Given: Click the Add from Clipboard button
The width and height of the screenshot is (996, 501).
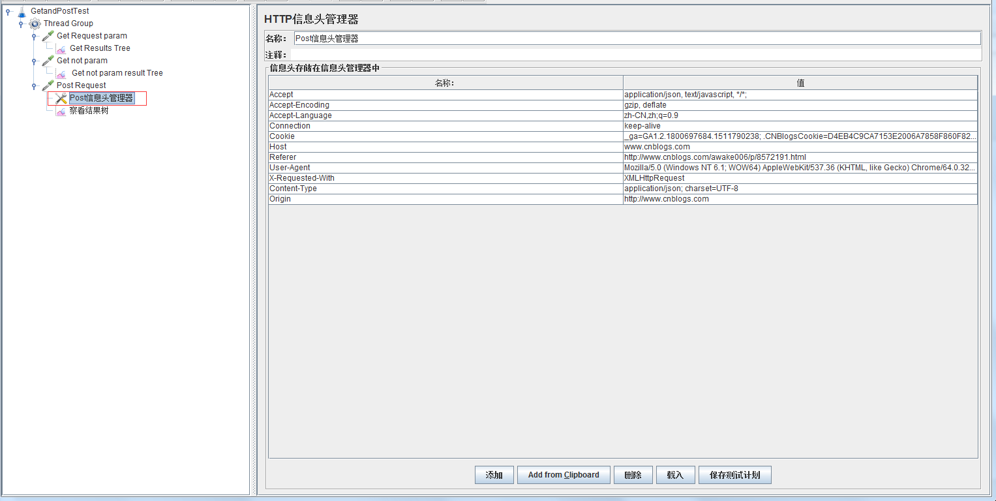Looking at the screenshot, I should click(564, 474).
